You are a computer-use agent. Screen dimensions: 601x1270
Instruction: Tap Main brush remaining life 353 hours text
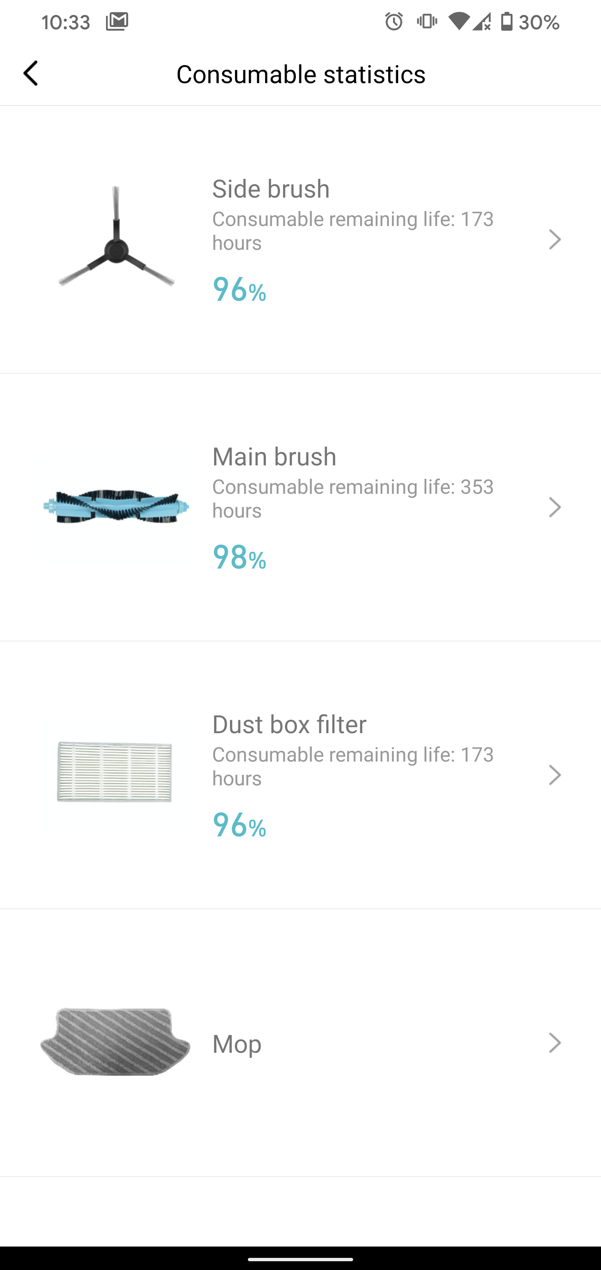(x=353, y=498)
